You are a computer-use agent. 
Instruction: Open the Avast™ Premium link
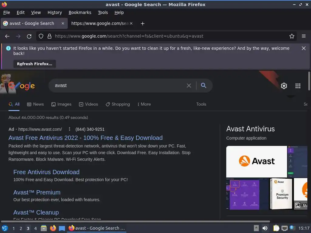coord(37,192)
